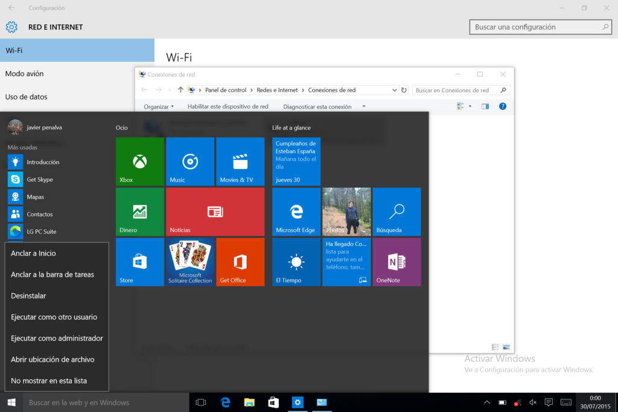Image resolution: width=618 pixels, height=412 pixels.
Task: Click the Help icon in Conexiones de red
Action: point(503,106)
